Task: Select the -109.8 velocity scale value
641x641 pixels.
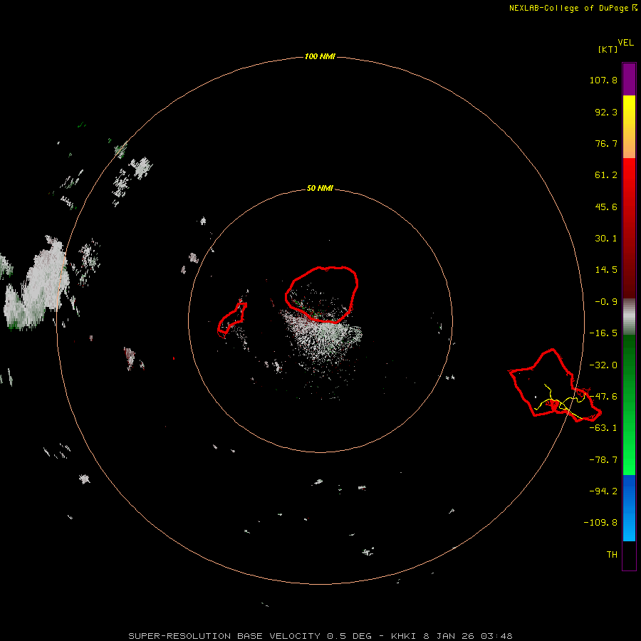Action: coord(600,523)
